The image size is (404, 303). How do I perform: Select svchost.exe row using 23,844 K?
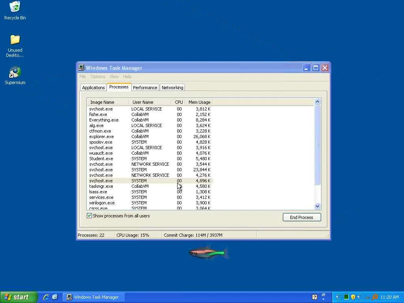click(x=150, y=170)
